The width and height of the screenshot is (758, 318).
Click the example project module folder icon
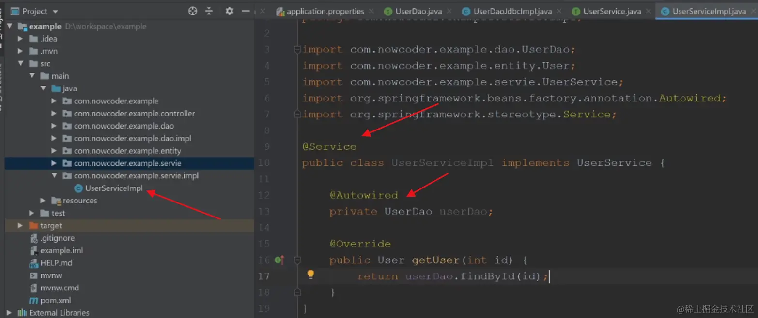(x=22, y=26)
